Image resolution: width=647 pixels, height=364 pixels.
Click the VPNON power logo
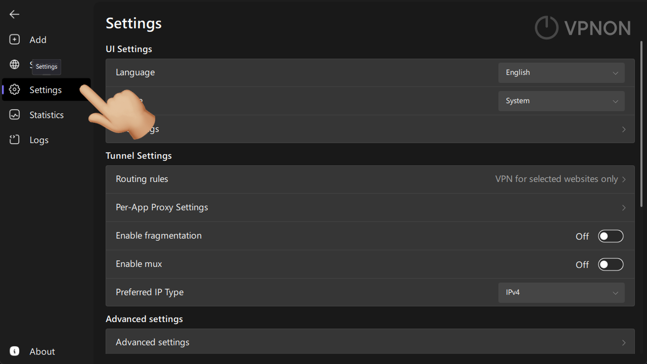coord(546,27)
